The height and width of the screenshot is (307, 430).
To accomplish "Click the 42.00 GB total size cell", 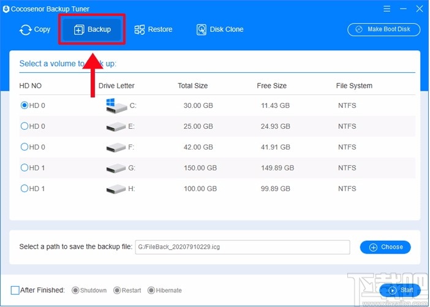I will 198,147.
